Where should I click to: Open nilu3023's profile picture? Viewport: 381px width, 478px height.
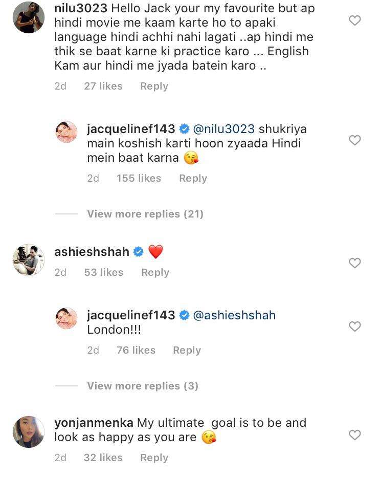[x=28, y=17]
